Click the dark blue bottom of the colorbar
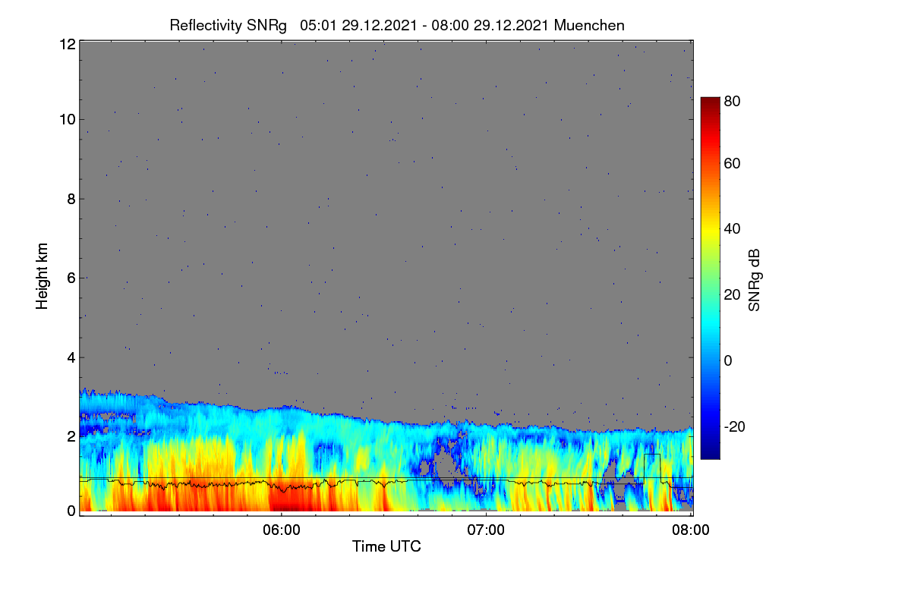Screen dimensions: 911x607 click(x=710, y=451)
